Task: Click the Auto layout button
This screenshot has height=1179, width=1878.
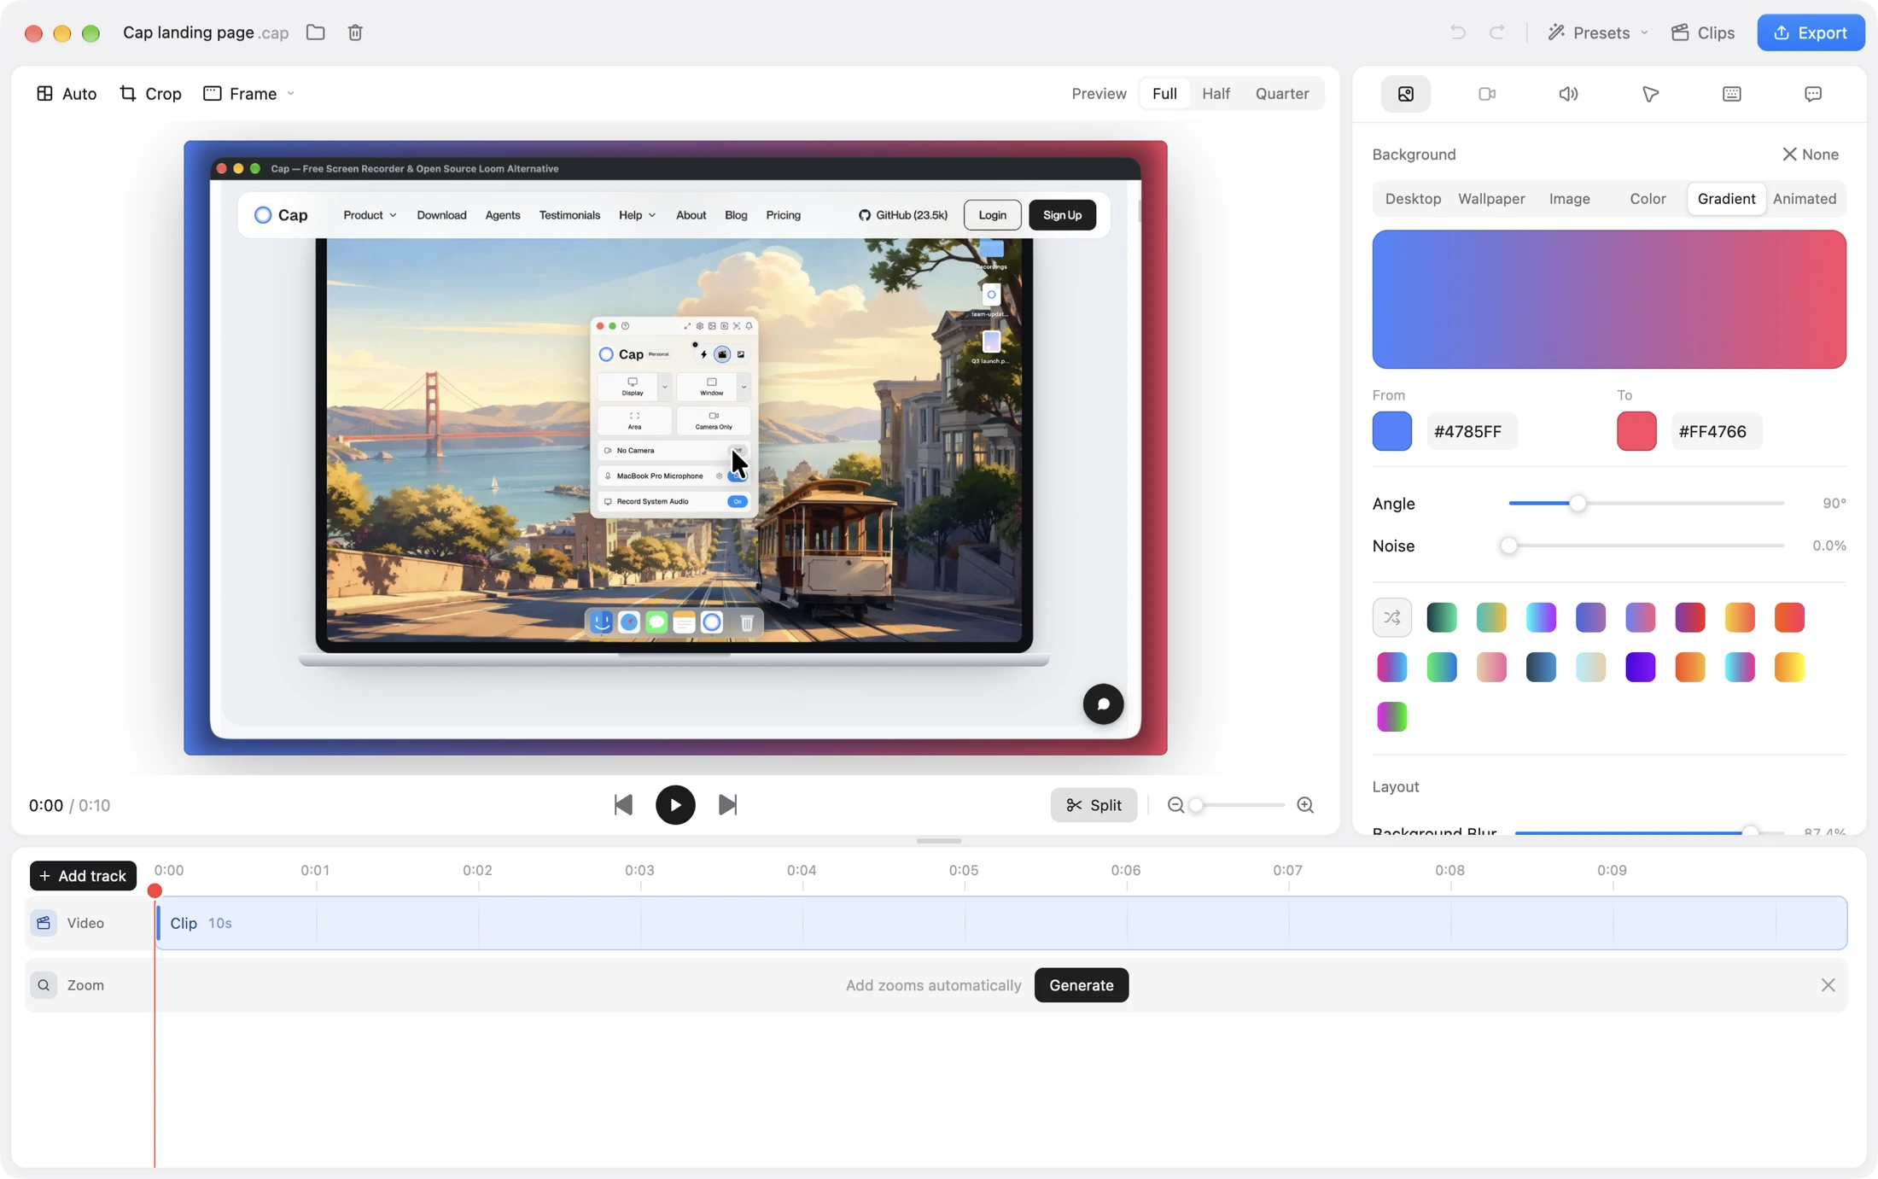Action: pos(67,94)
